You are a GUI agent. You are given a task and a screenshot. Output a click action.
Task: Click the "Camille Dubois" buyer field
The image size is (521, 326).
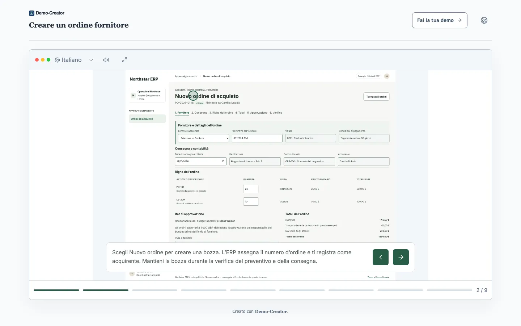(x=364, y=162)
